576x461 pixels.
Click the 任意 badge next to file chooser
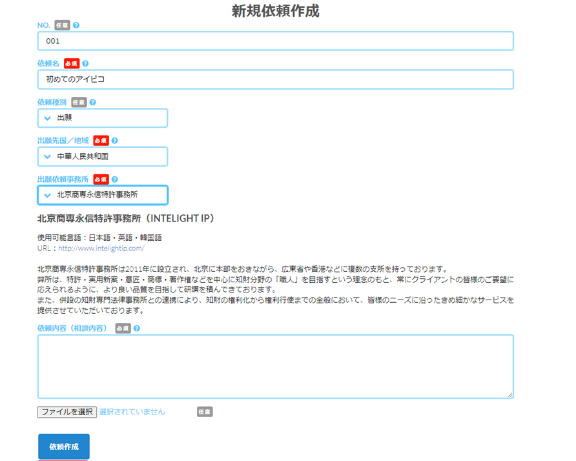coord(205,412)
